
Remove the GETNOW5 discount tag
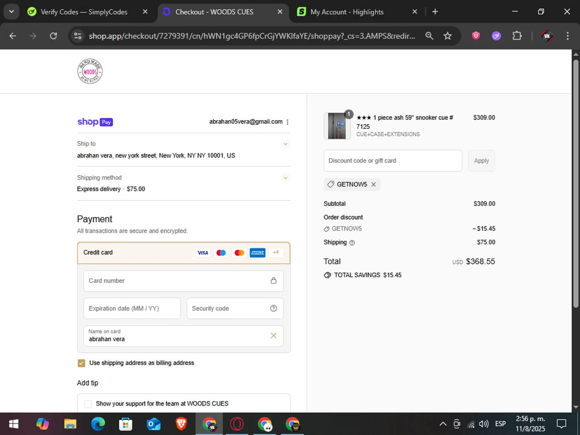[374, 184]
